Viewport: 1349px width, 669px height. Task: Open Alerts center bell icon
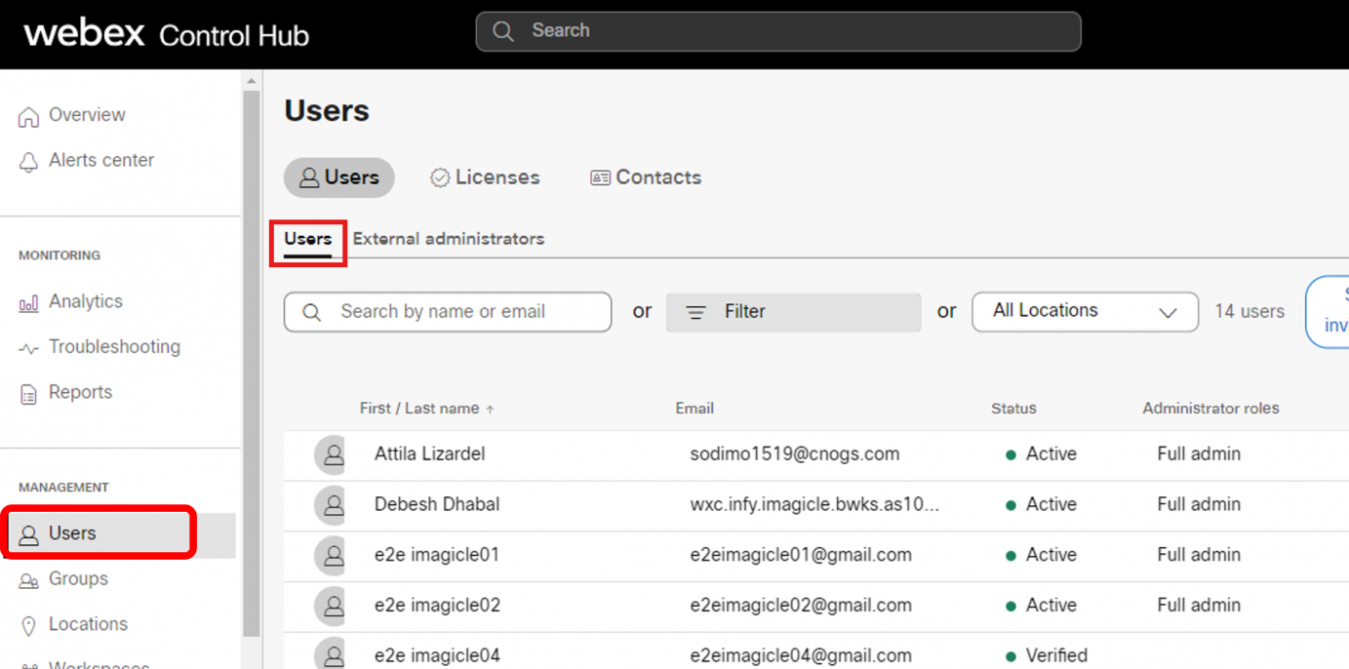(28, 162)
